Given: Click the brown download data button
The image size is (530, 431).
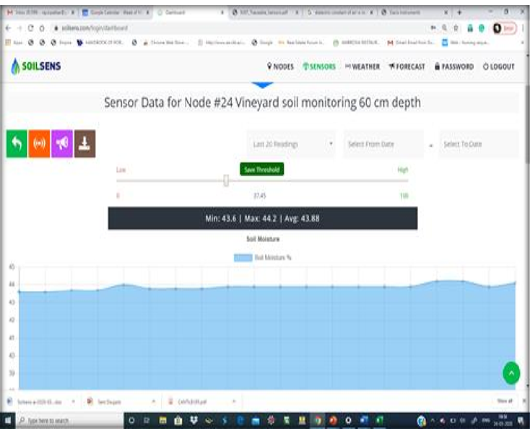Looking at the screenshot, I should pyautogui.click(x=84, y=144).
